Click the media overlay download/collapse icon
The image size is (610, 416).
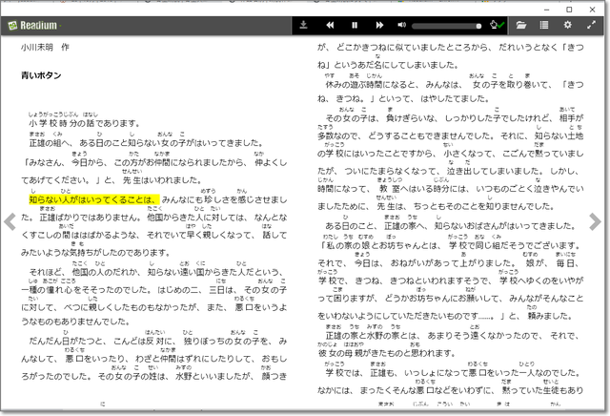[303, 25]
